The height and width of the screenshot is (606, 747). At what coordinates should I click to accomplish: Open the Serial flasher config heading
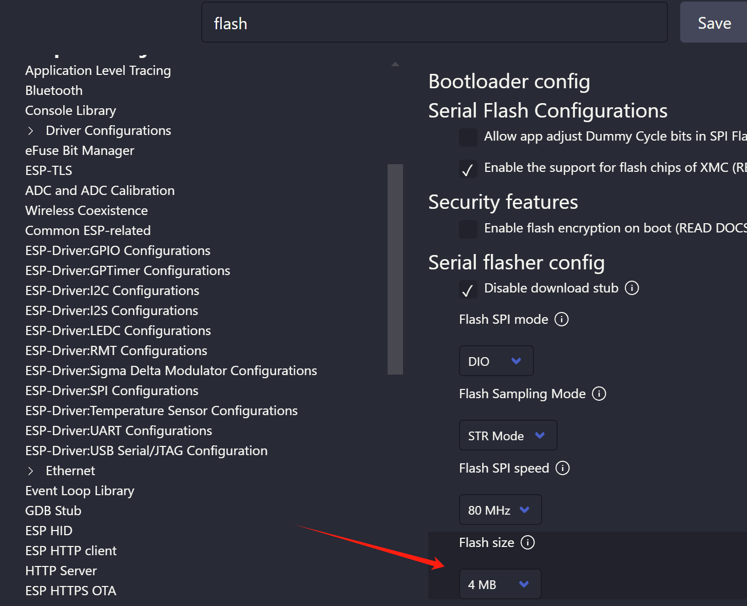[x=516, y=262]
